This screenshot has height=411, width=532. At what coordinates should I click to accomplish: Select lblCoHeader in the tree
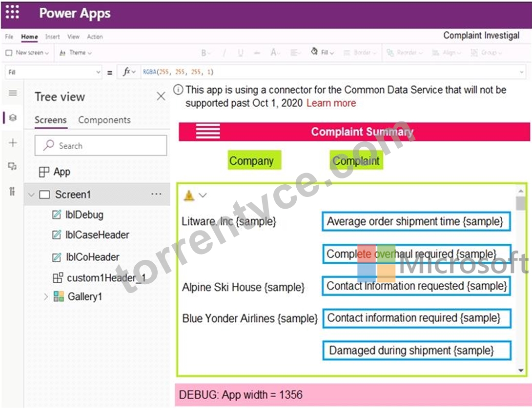coord(85,257)
